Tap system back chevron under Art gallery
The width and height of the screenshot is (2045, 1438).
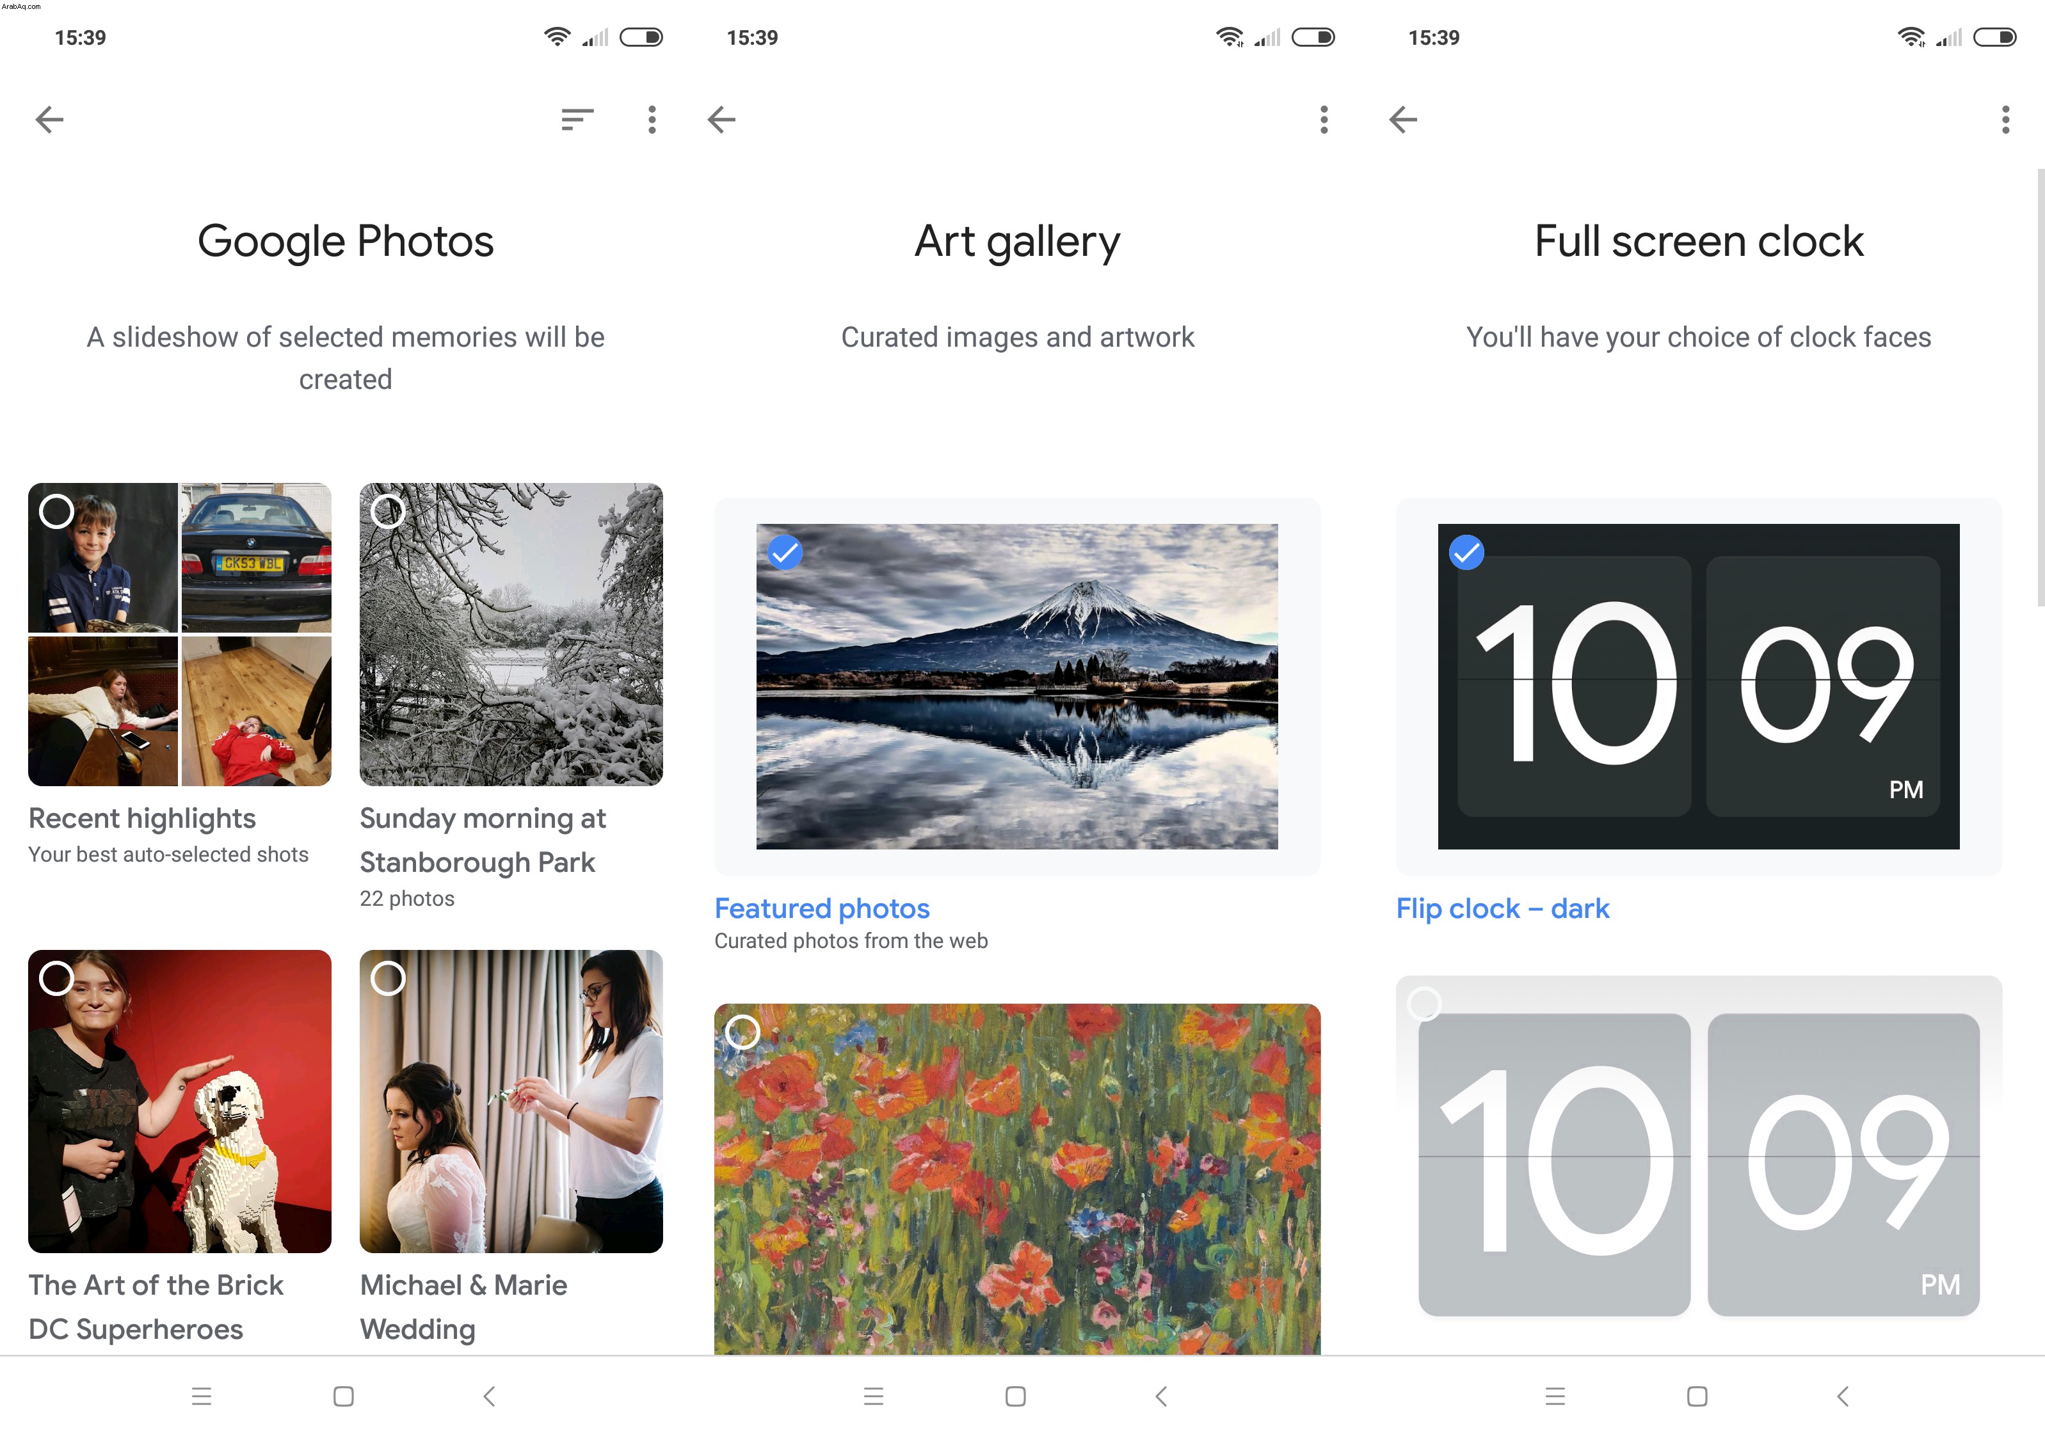(1160, 1395)
